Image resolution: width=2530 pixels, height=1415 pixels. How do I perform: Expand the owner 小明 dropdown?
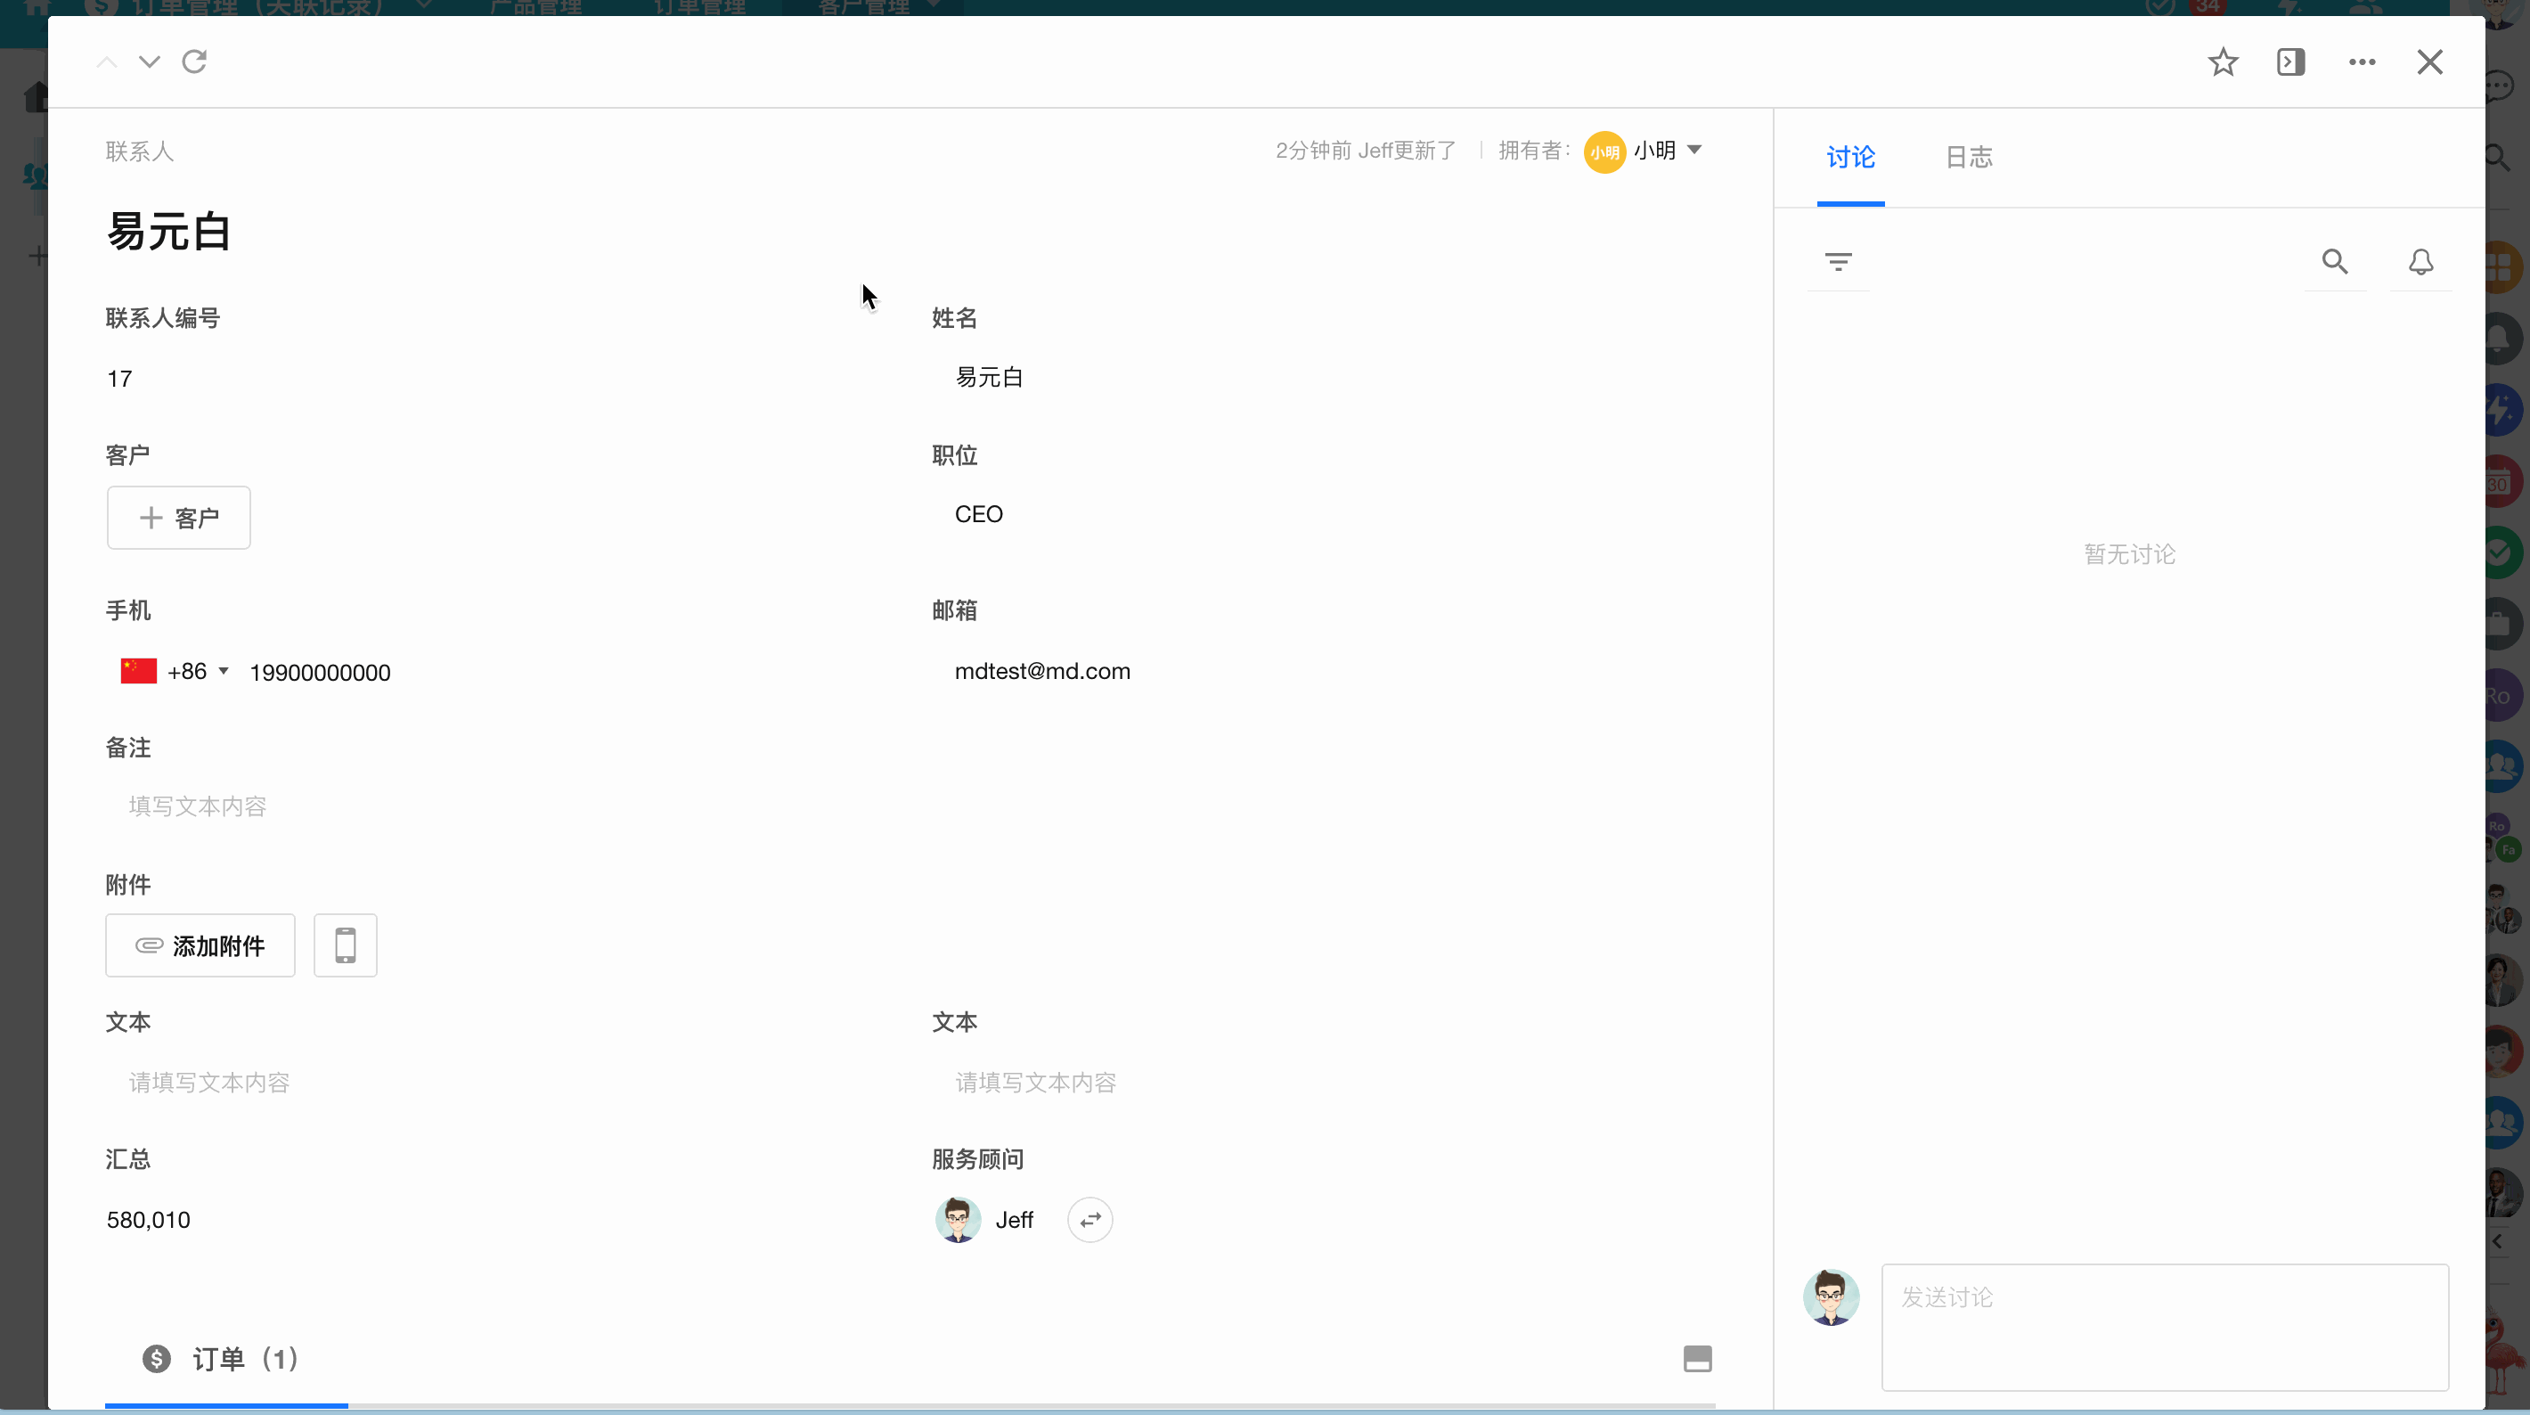1694,151
